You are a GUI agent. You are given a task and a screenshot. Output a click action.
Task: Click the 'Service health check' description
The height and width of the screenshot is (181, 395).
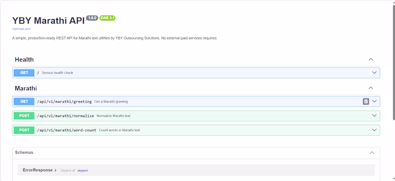[57, 73]
